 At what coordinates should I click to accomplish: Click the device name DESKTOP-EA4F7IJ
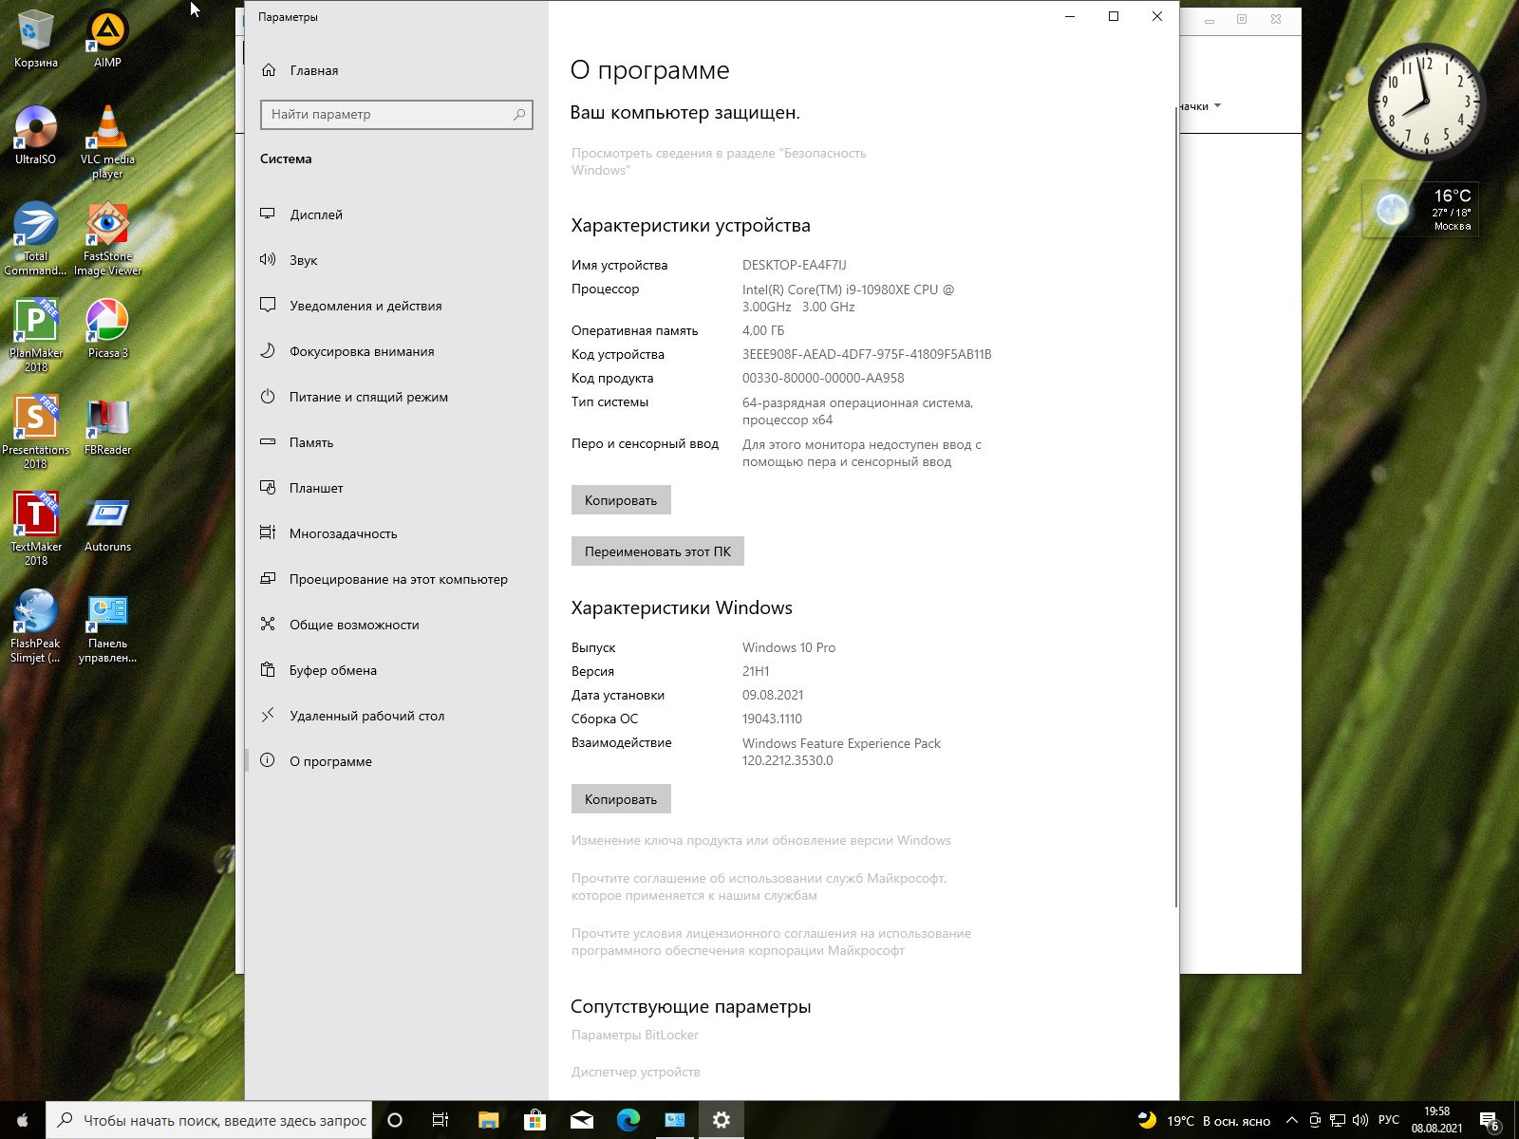coord(794,265)
